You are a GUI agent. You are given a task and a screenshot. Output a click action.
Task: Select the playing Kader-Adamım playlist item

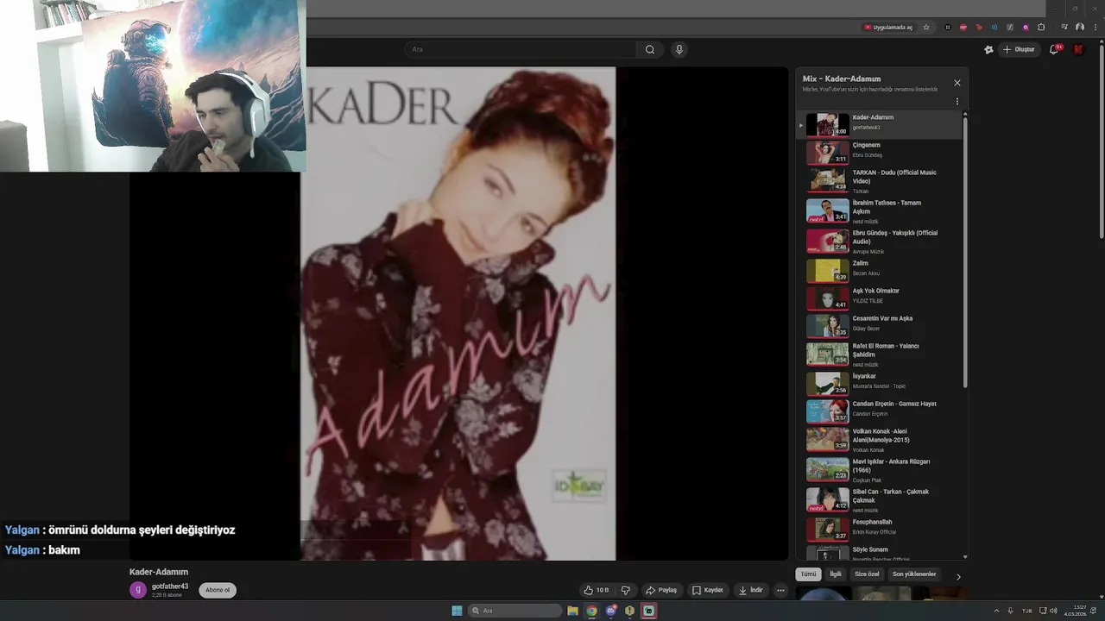[878, 125]
